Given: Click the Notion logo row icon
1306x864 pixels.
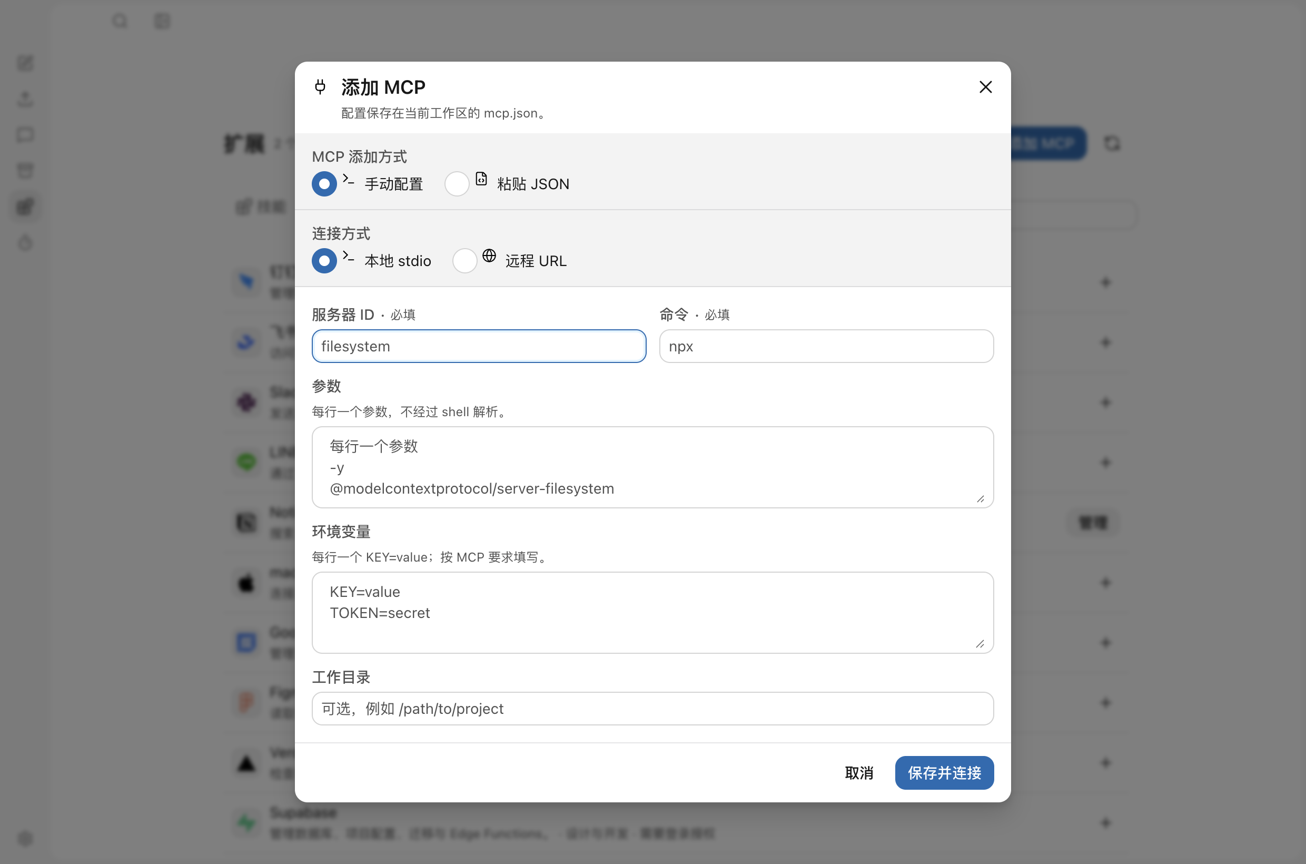Looking at the screenshot, I should [246, 523].
